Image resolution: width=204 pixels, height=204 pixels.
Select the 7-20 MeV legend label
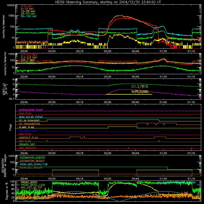(x=28, y=62)
